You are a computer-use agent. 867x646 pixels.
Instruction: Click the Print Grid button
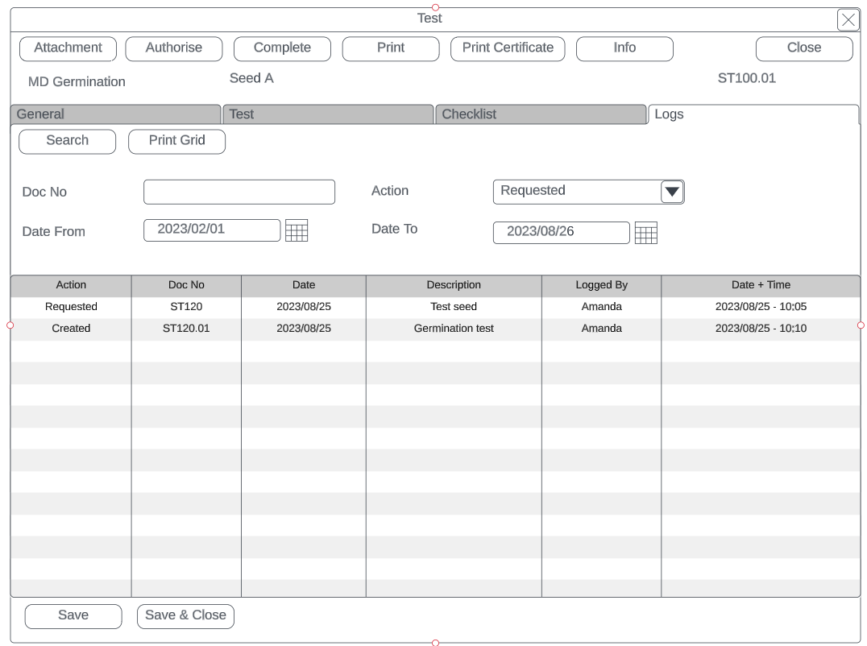click(176, 141)
